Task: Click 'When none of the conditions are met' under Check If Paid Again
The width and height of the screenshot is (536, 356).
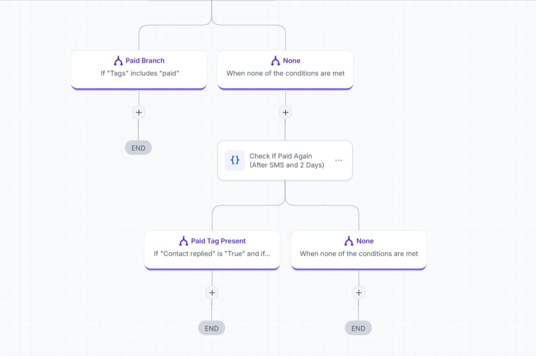Action: click(x=359, y=254)
